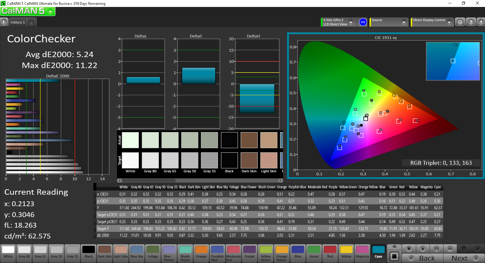Switch to the History 1 tab
The height and width of the screenshot is (263, 485).
[x=18, y=22]
